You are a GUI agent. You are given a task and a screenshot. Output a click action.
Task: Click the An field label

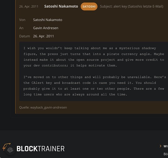[x=21, y=28]
